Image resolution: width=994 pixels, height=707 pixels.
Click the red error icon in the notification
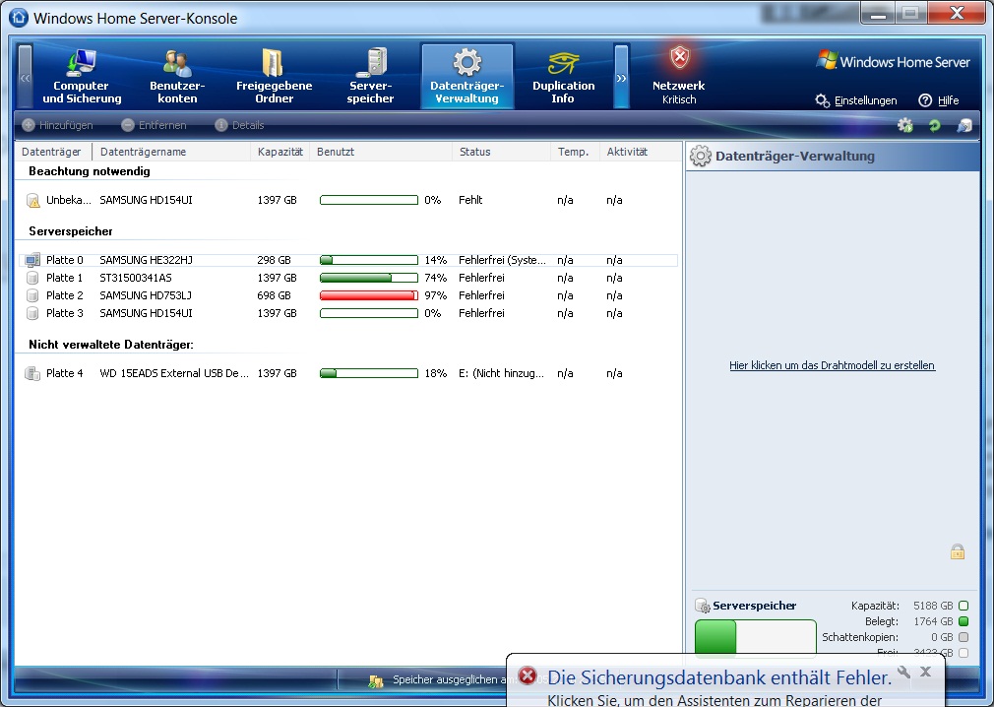coord(528,675)
